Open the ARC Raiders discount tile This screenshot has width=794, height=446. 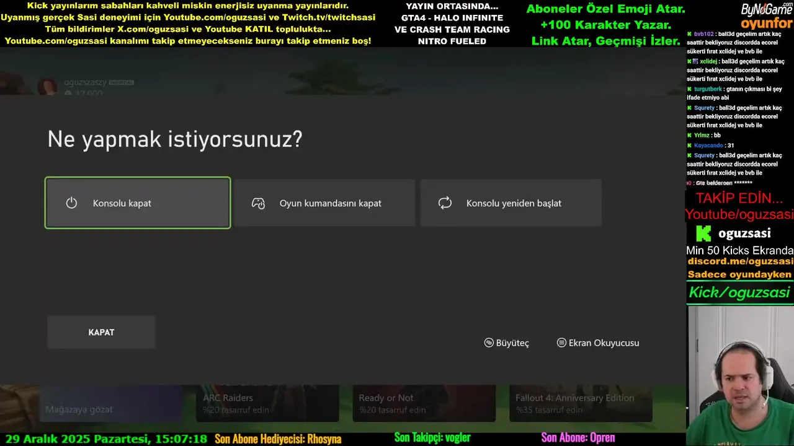point(267,403)
